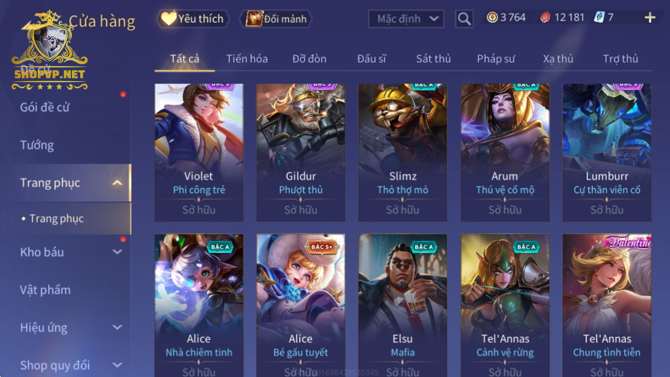Open the Mặc định sort dropdown
This screenshot has width=670, height=377.
click(x=406, y=19)
